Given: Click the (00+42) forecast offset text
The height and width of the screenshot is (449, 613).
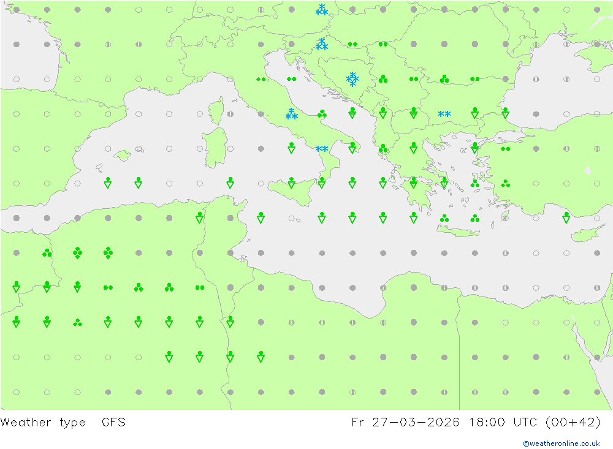Looking at the screenshot, I should (573, 423).
